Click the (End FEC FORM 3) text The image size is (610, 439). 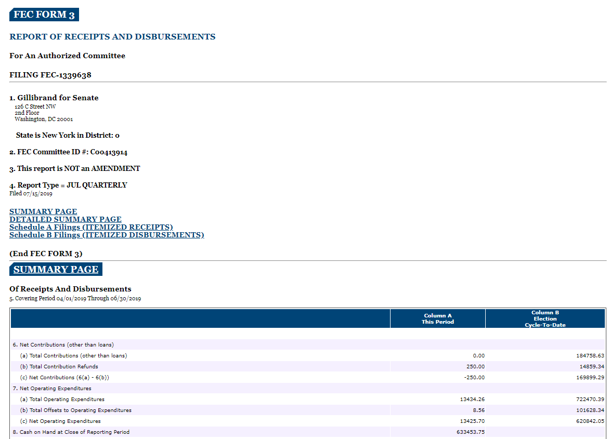click(x=46, y=254)
